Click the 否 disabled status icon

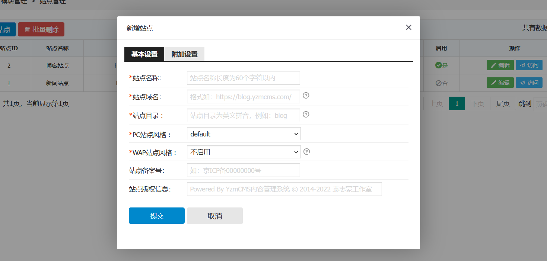coord(438,83)
